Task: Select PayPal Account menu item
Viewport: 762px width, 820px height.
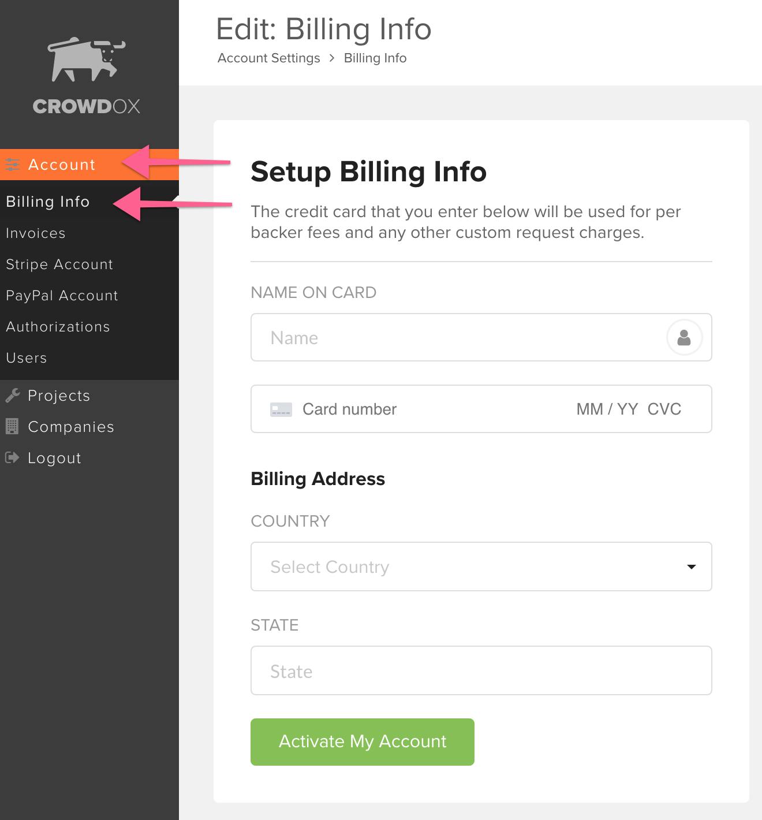Action: (62, 296)
